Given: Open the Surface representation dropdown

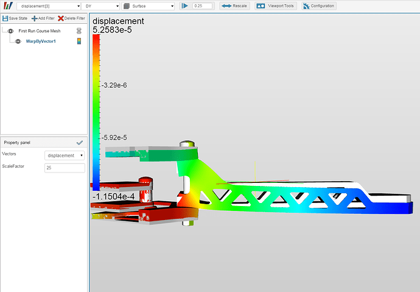Looking at the screenshot, I should pyautogui.click(x=148, y=6).
